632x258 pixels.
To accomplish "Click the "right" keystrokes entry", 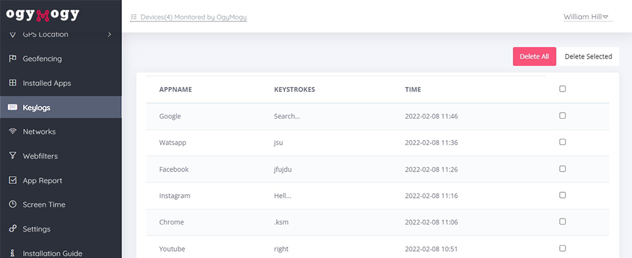I will pos(281,249).
